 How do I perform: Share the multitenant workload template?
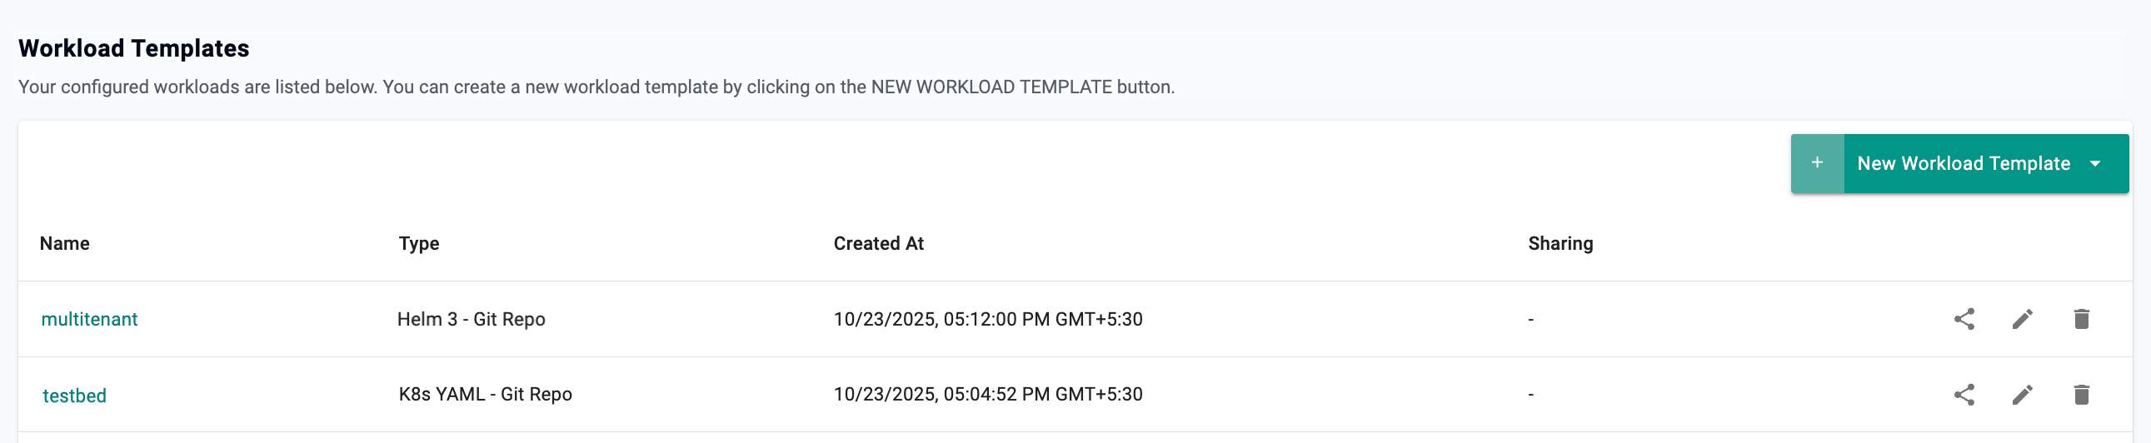1964,319
